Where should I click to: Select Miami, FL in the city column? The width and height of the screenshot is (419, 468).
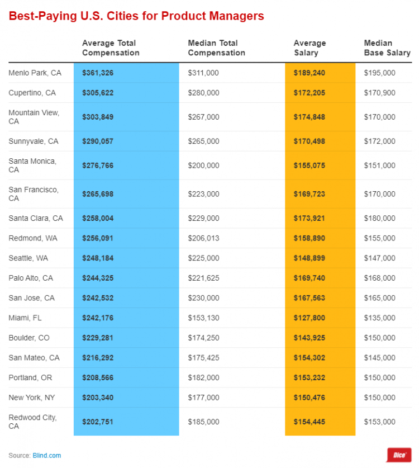point(25,318)
